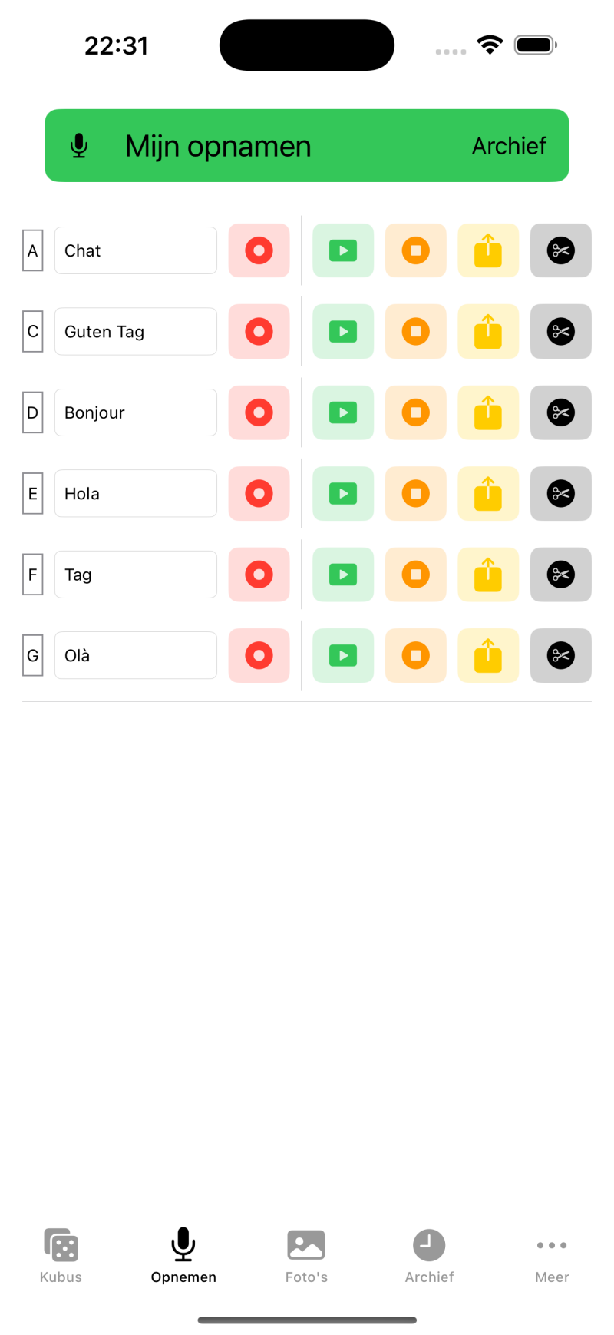The height and width of the screenshot is (1335, 614).
Task: Play the Chat recording
Action: (x=343, y=250)
